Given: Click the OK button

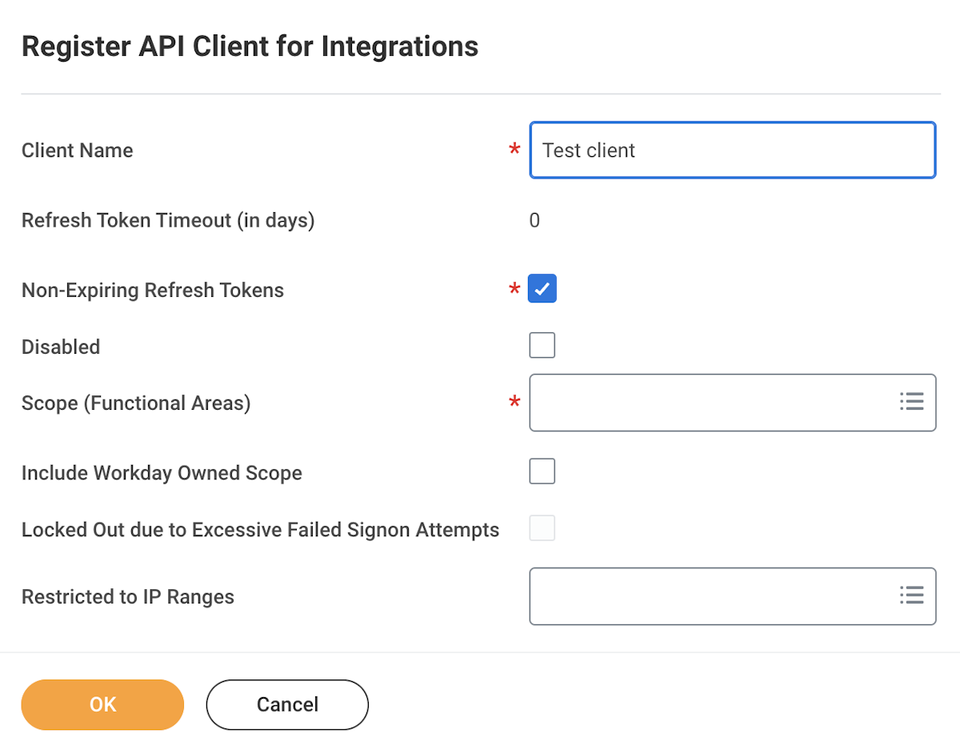Looking at the screenshot, I should click(102, 704).
